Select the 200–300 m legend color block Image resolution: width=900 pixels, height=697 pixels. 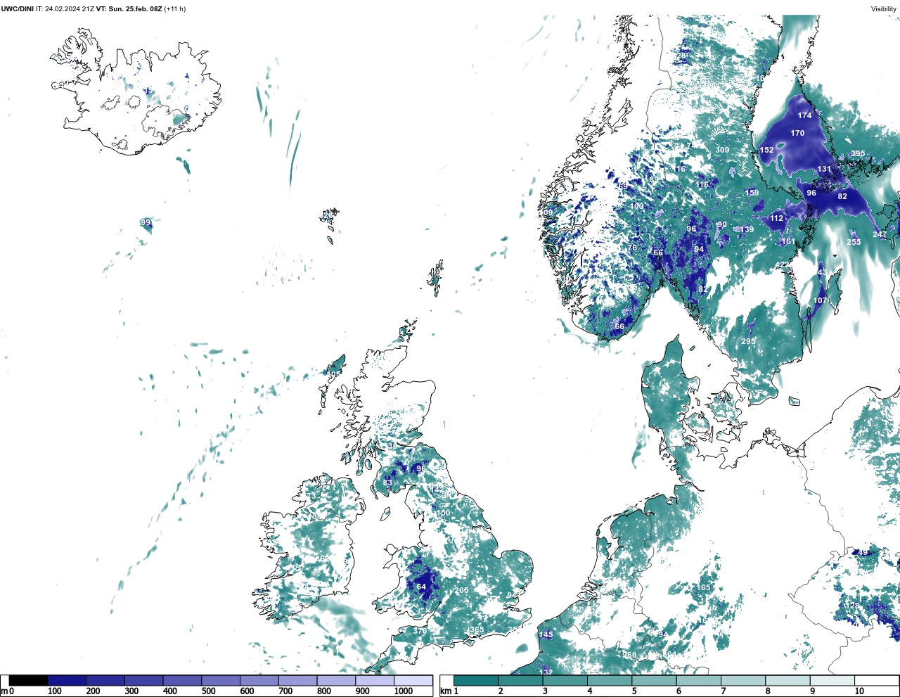click(105, 681)
